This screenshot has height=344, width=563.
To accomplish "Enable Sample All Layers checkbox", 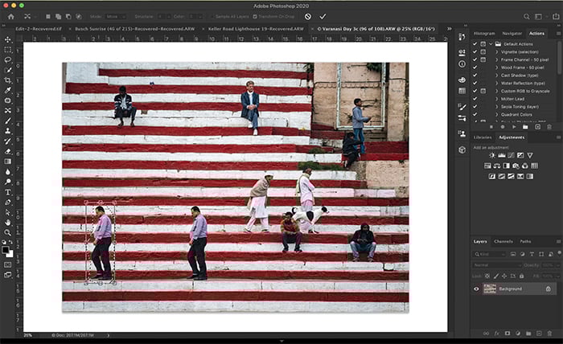I will [212, 17].
